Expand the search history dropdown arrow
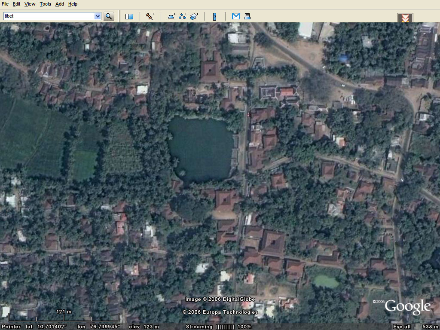This screenshot has width=440, height=330. [98, 16]
